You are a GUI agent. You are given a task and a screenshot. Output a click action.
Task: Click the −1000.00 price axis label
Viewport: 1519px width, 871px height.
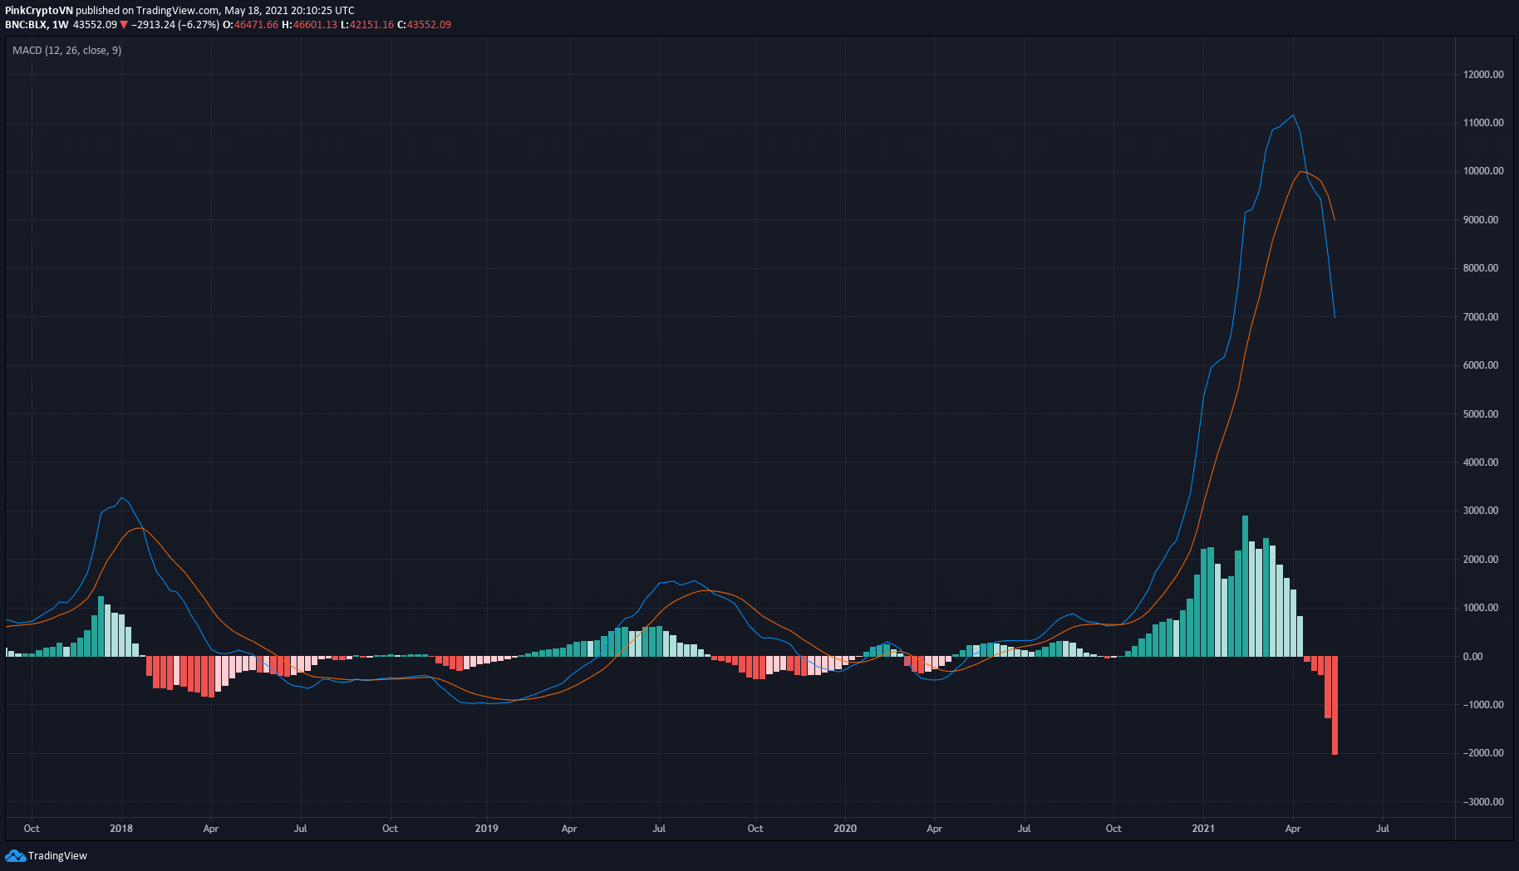[1483, 705]
